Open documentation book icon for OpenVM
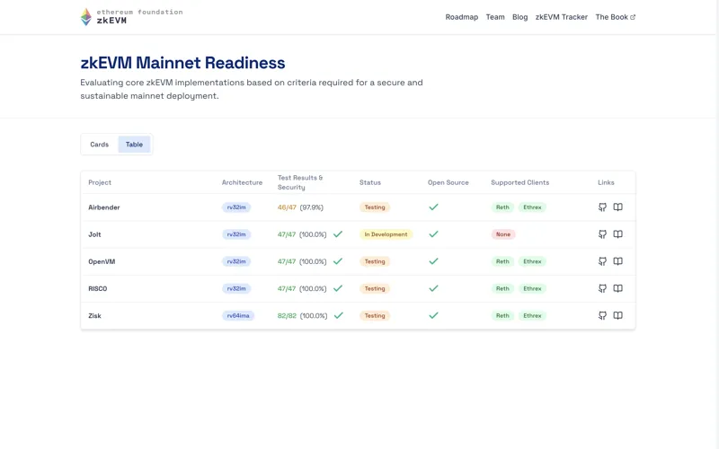This screenshot has height=449, width=719. pyautogui.click(x=617, y=261)
